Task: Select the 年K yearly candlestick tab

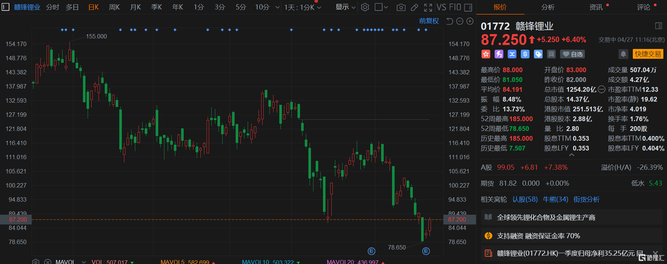Action: pyautogui.click(x=178, y=7)
